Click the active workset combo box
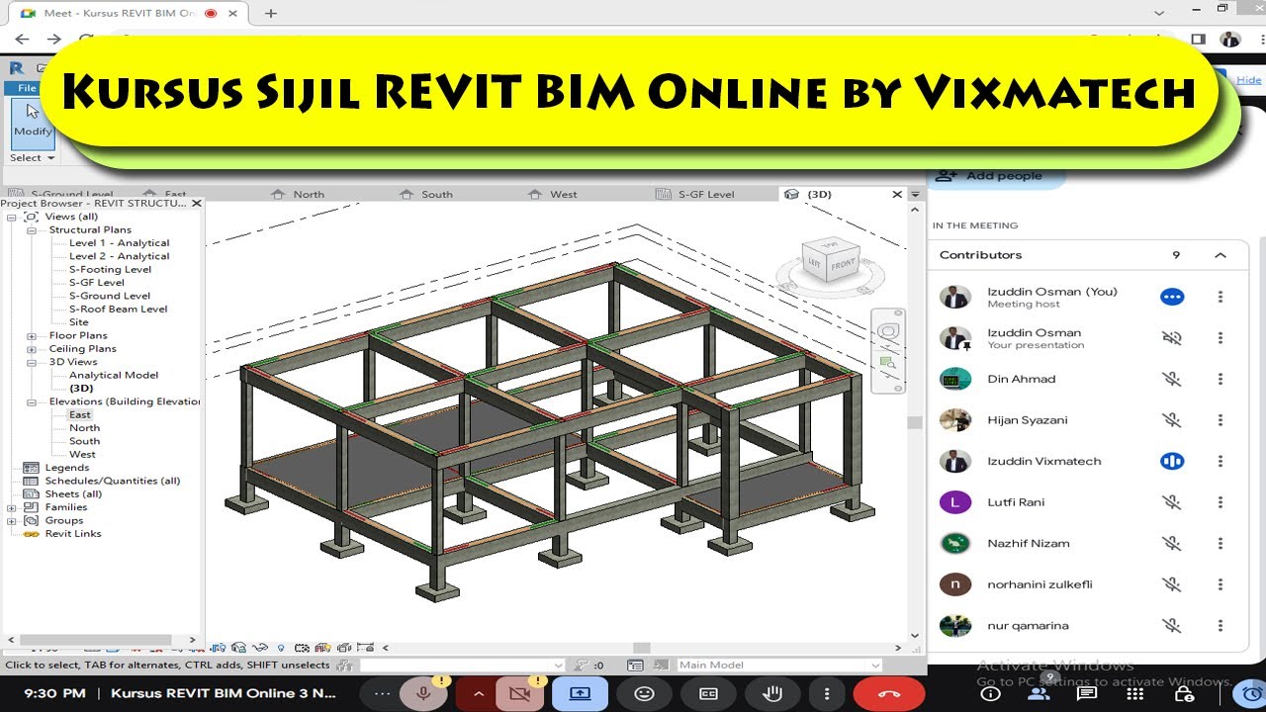1266x712 pixels. [x=462, y=666]
